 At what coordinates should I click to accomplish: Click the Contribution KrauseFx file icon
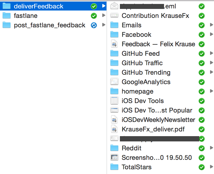tap(114, 16)
